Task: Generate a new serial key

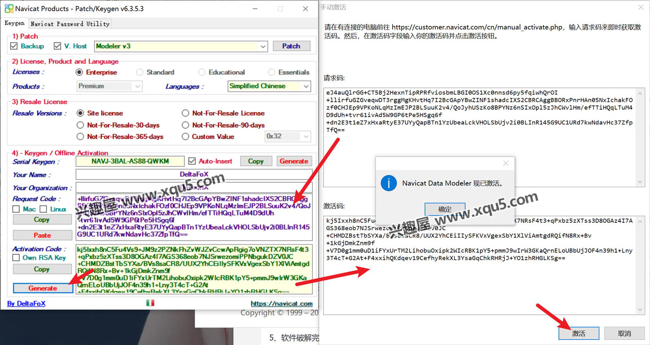Action: point(294,161)
